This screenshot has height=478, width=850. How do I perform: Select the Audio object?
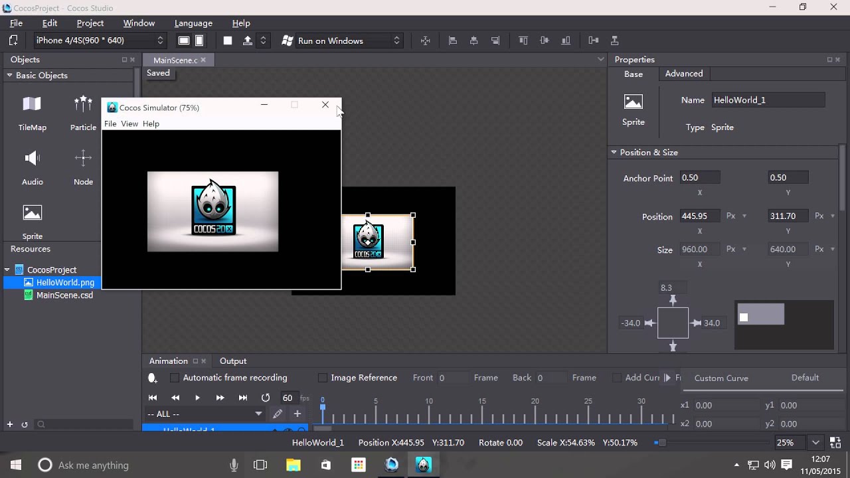click(x=32, y=168)
